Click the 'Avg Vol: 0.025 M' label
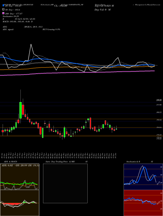The width and height of the screenshot is (163, 216). point(104,6)
